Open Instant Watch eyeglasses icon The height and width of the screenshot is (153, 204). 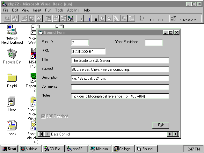click(x=109, y=19)
